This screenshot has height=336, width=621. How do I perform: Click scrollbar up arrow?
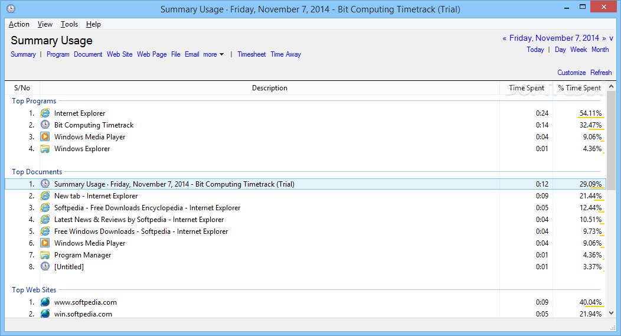[x=611, y=86]
